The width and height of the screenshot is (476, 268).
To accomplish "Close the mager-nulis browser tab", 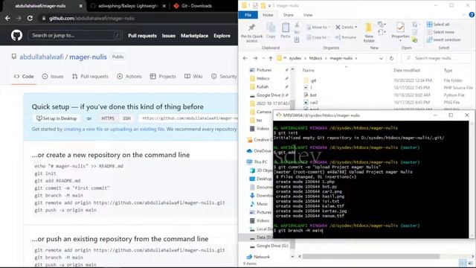I will (80, 6).
